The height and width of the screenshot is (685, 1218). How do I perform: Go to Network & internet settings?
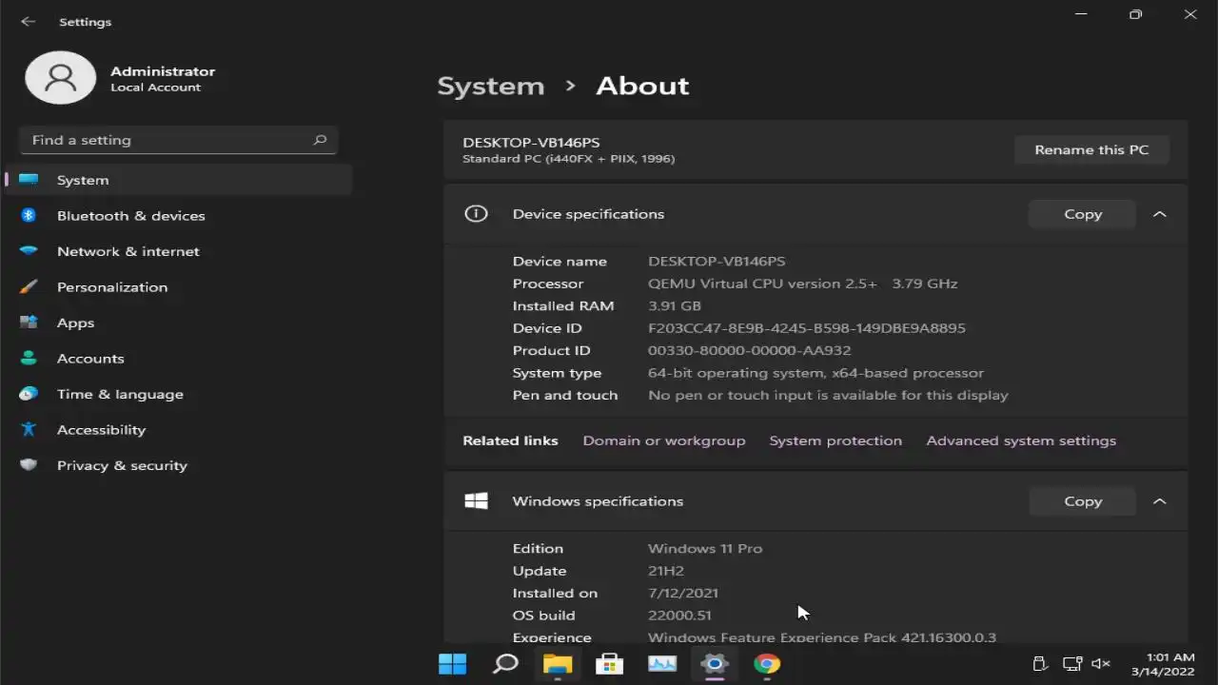(179, 251)
